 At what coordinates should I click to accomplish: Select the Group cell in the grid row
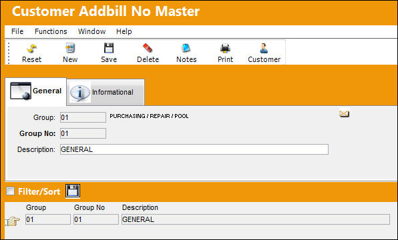(x=48, y=219)
